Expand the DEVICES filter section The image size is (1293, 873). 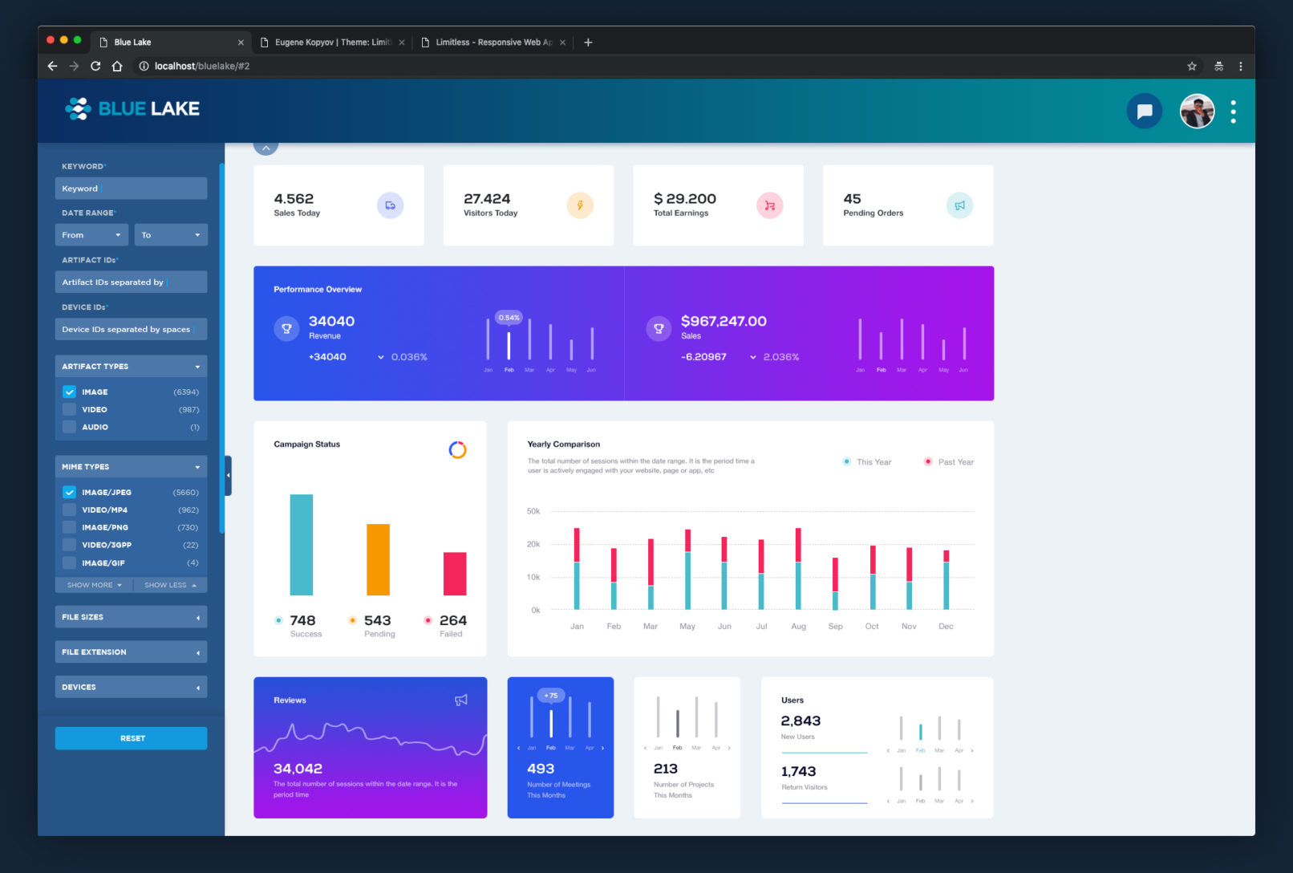131,687
